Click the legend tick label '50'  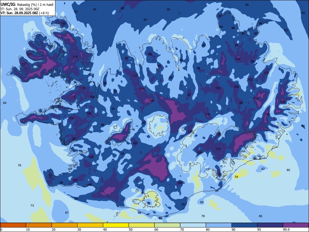tap(131, 230)
